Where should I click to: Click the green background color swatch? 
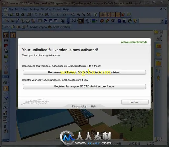(94, 21)
